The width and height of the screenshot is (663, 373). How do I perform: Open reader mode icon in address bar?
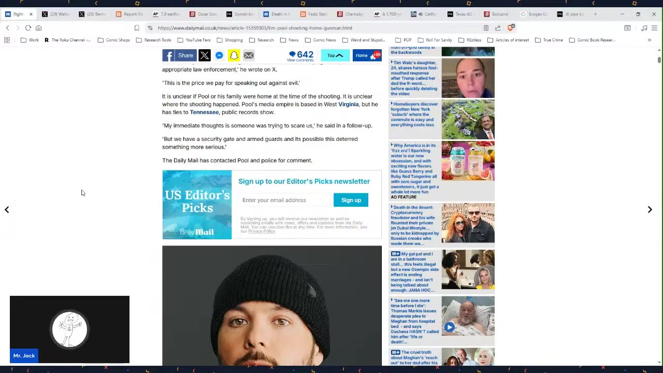tap(486, 28)
